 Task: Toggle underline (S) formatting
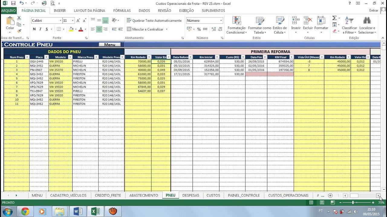tap(47, 29)
